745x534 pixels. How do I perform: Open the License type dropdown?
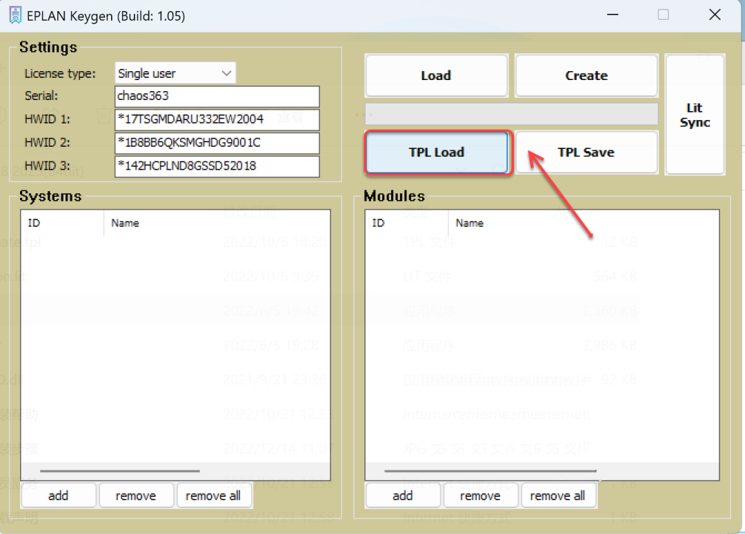coord(175,73)
